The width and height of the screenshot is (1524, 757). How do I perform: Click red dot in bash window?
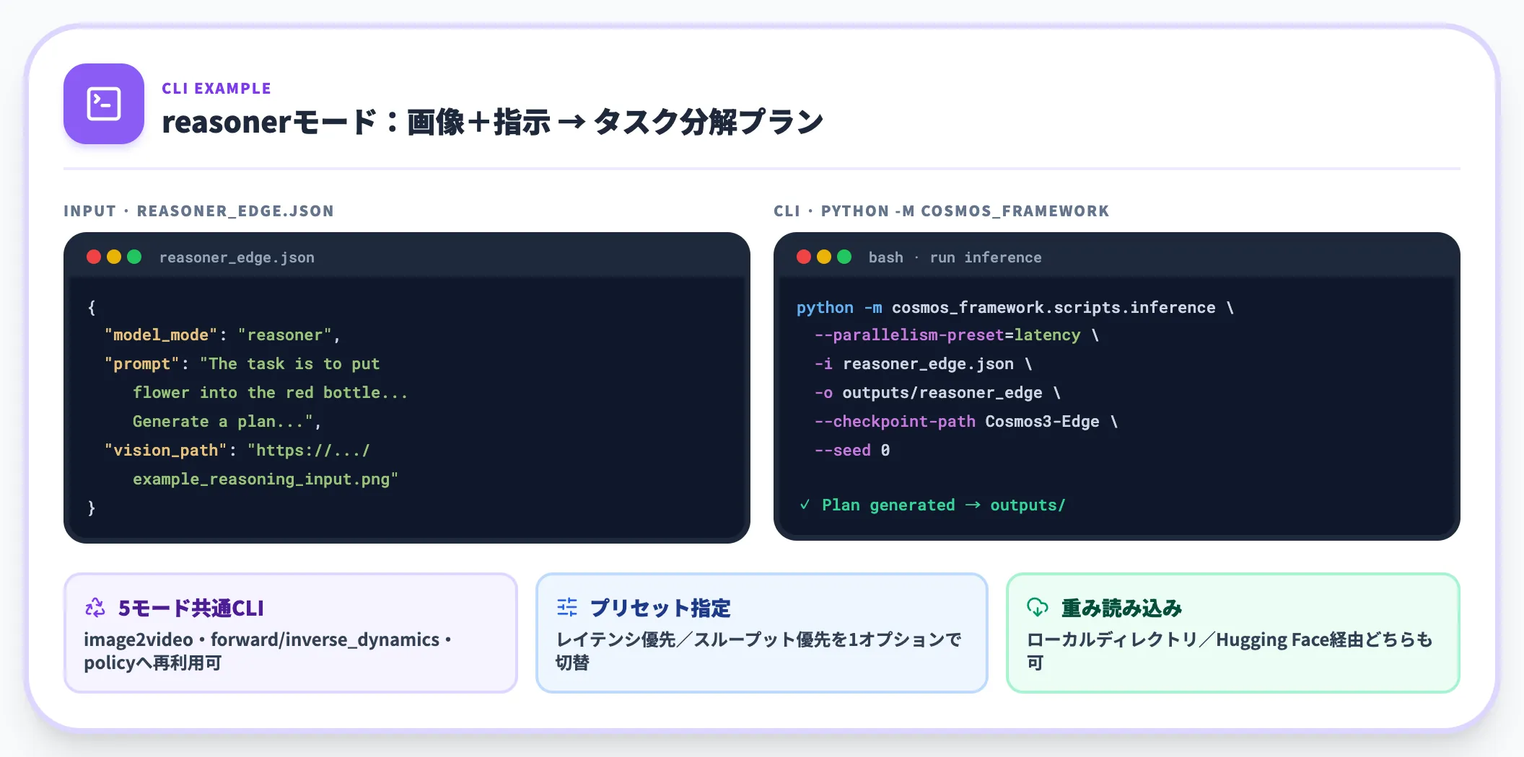pos(804,257)
